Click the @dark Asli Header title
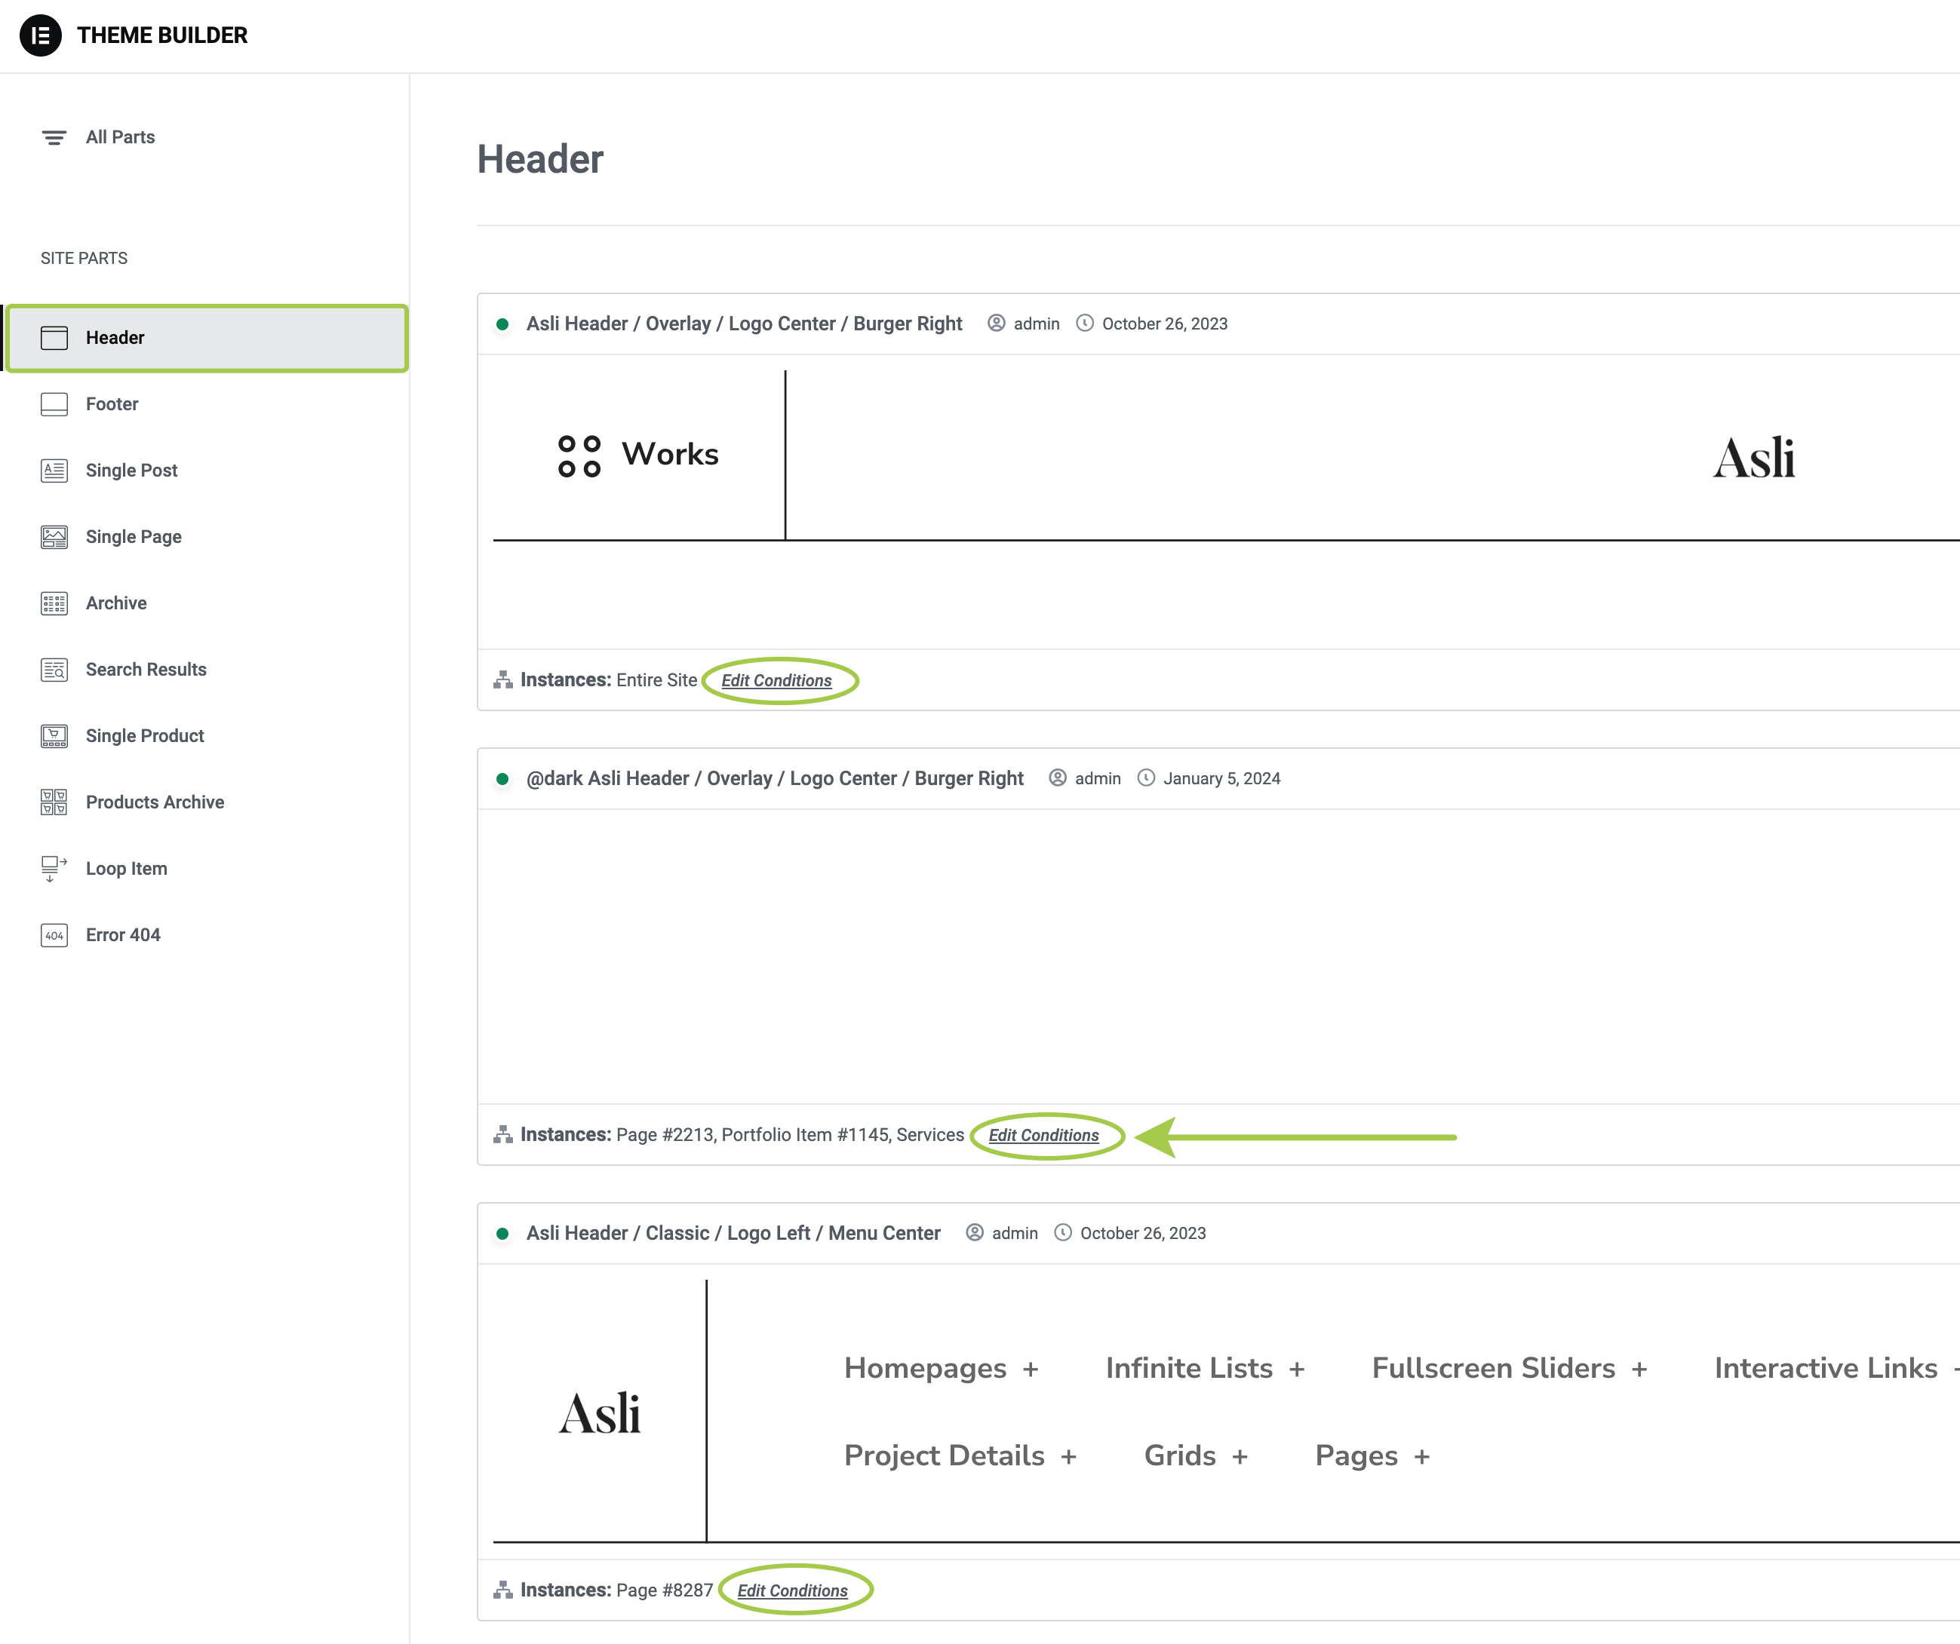The height and width of the screenshot is (1644, 1960). pos(775,778)
